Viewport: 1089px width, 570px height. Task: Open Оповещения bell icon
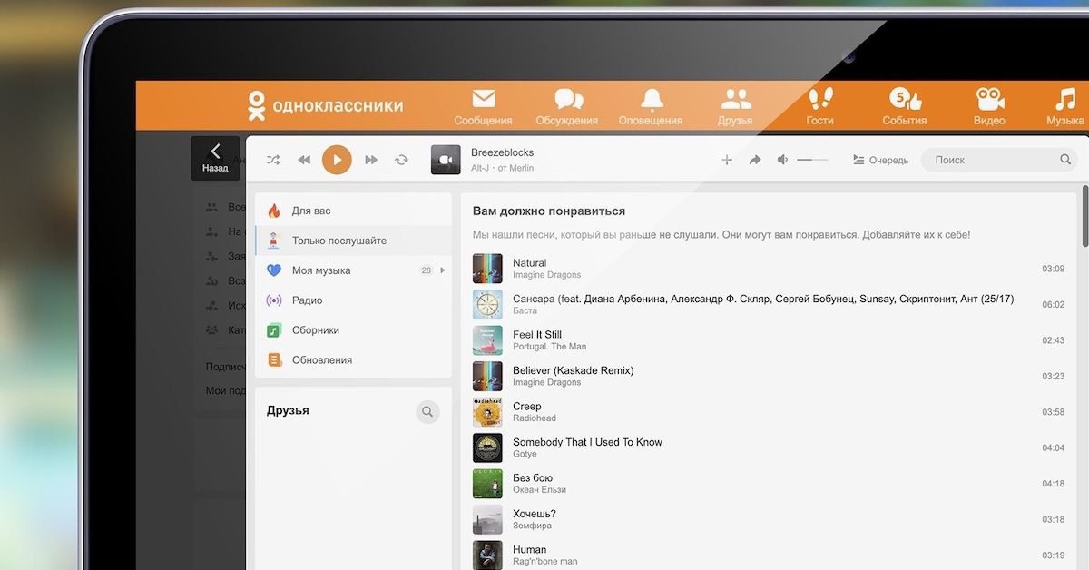pos(652,99)
